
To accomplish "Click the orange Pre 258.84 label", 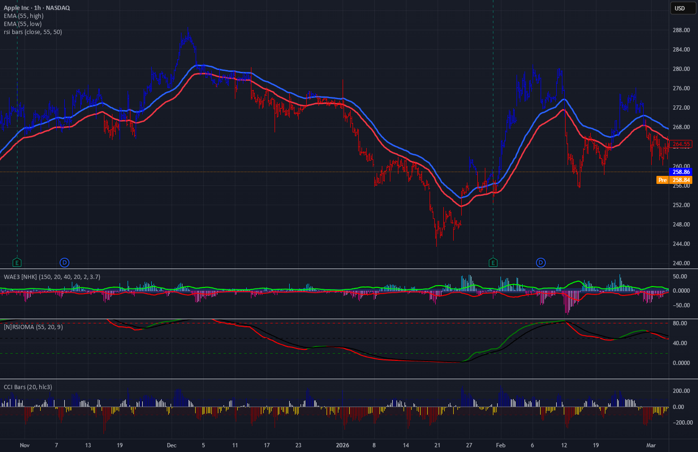I will tap(675, 180).
